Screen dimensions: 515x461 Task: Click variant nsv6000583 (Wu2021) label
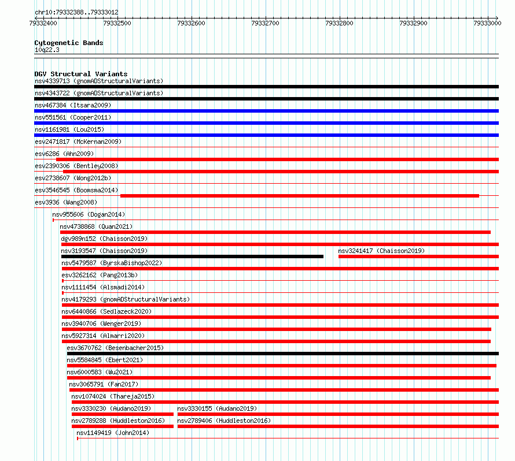point(100,372)
